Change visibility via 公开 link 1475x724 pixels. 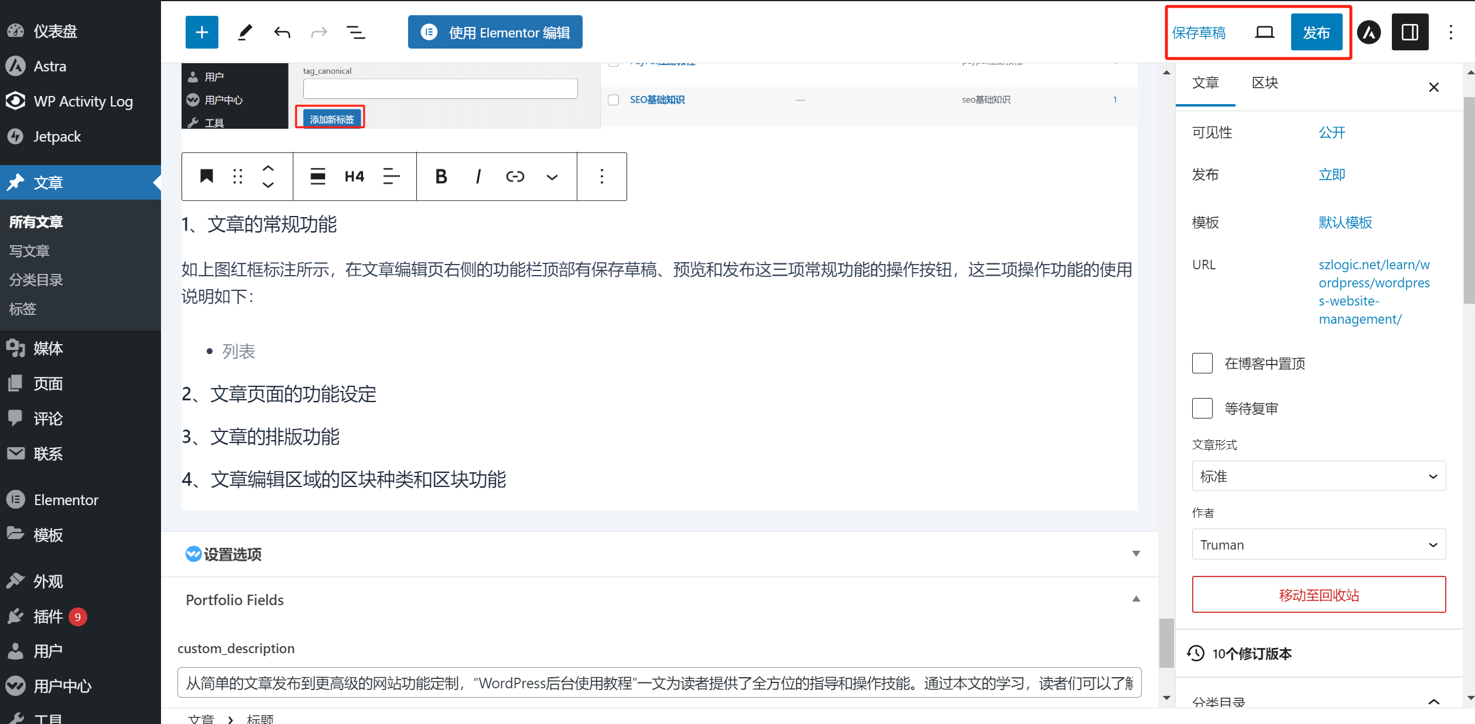point(1332,132)
